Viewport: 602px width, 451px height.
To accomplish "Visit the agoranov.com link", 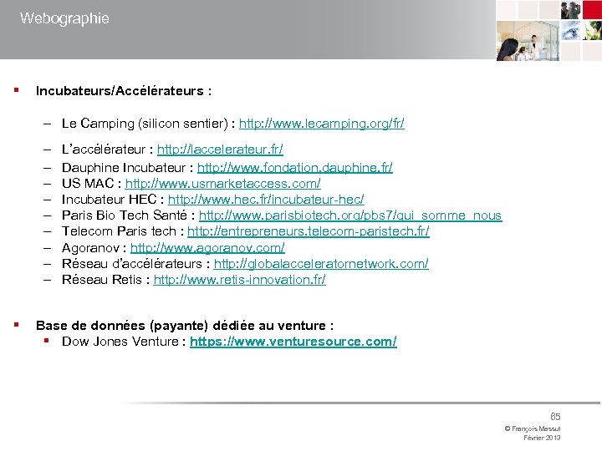I will [207, 248].
